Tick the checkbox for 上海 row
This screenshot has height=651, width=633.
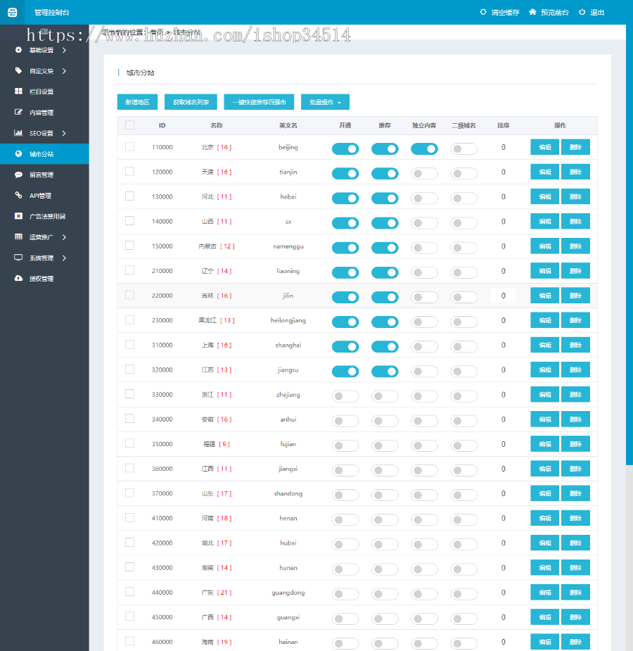[129, 345]
